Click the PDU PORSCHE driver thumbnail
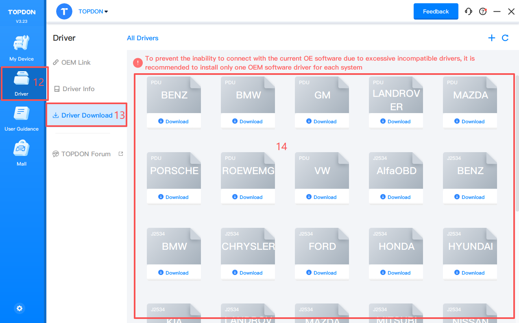The image size is (519, 323). pos(174,170)
